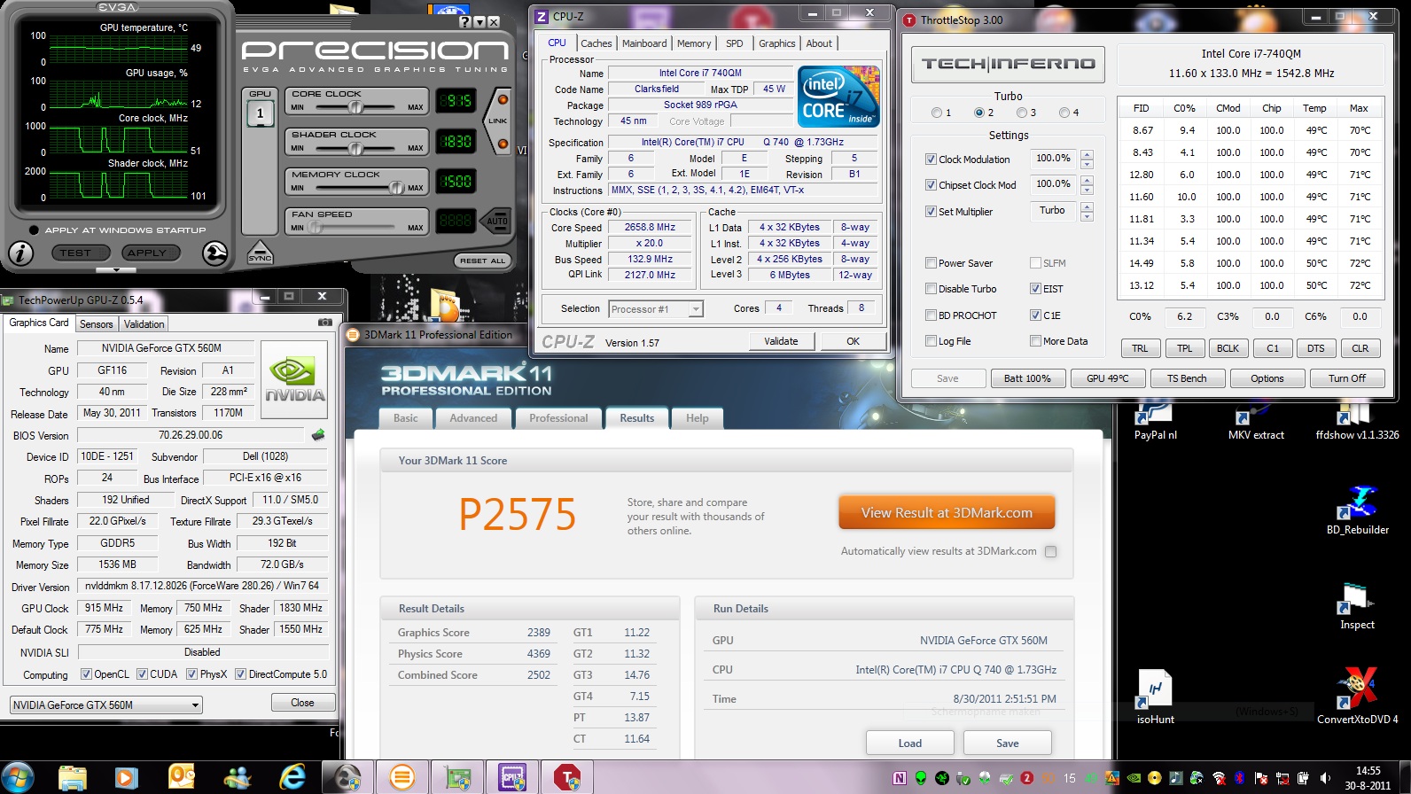Select Turbo profile 4 radio button
1411x794 pixels.
coord(1064,113)
